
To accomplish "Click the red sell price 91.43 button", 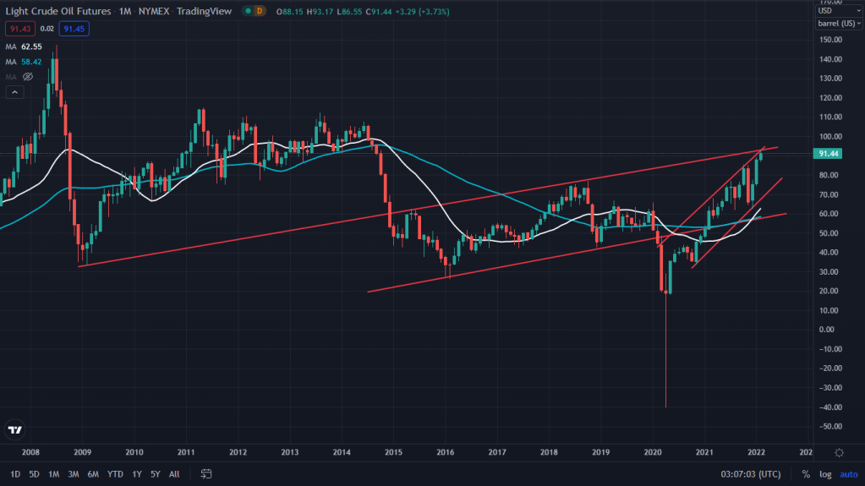I will click(18, 29).
